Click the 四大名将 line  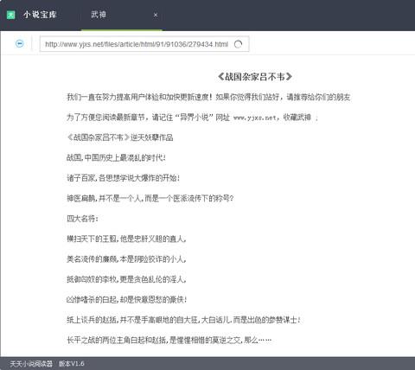click(x=82, y=219)
